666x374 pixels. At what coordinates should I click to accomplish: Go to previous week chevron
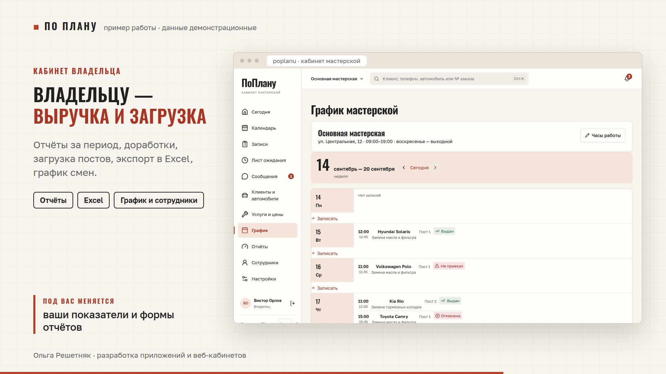coord(404,168)
